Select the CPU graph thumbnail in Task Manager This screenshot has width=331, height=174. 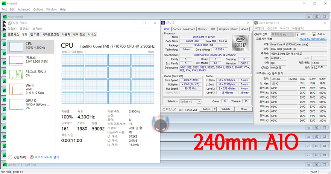[x=16, y=46]
